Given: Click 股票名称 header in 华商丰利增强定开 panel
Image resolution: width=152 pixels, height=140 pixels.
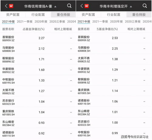Looking at the screenshot, I should (84, 29).
